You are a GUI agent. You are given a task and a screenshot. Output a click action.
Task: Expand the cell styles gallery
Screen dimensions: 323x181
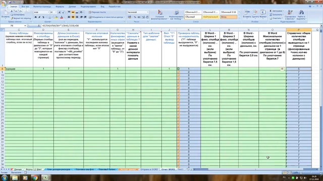pos(239,18)
